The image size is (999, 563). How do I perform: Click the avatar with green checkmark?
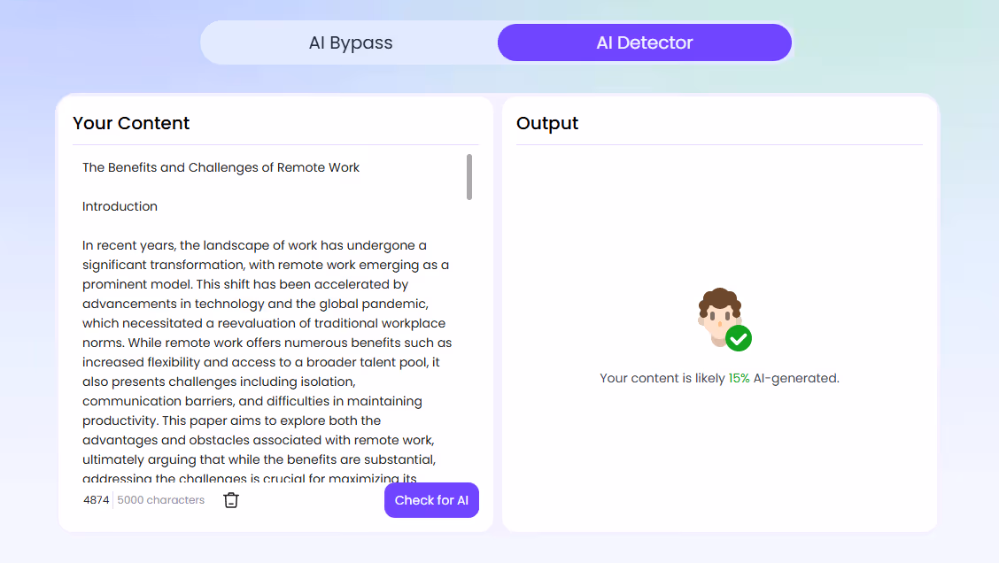point(724,319)
